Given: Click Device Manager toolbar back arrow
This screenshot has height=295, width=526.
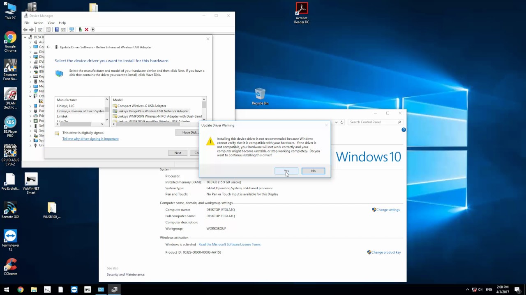Looking at the screenshot, I should (25, 29).
